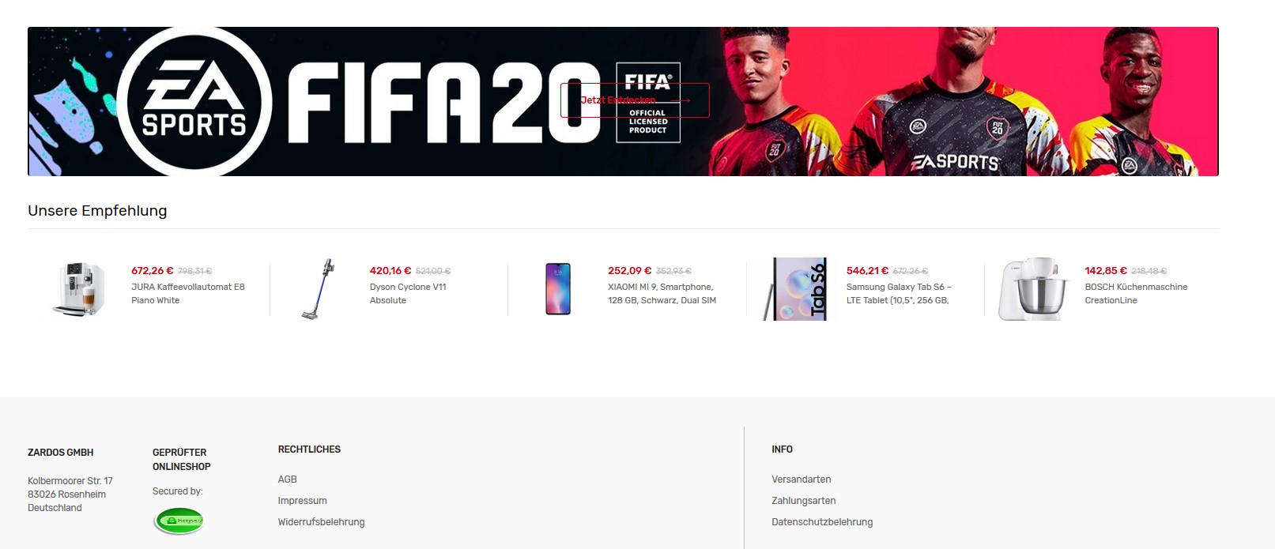Open the Datenschutzbelehrung info link
The width and height of the screenshot is (1275, 549).
coord(822,522)
